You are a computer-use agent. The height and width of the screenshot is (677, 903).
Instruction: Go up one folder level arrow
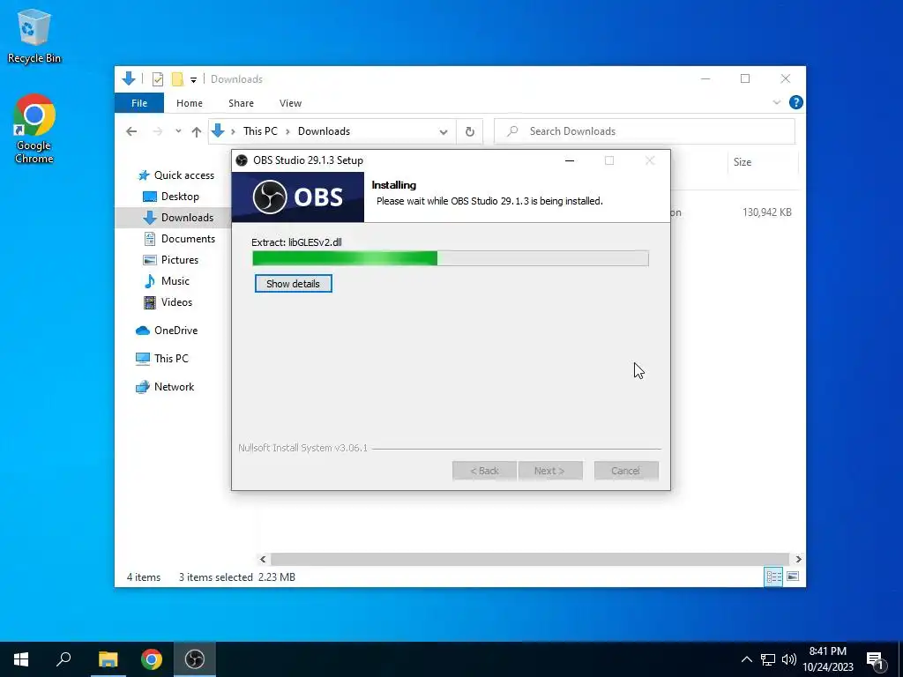pyautogui.click(x=197, y=132)
